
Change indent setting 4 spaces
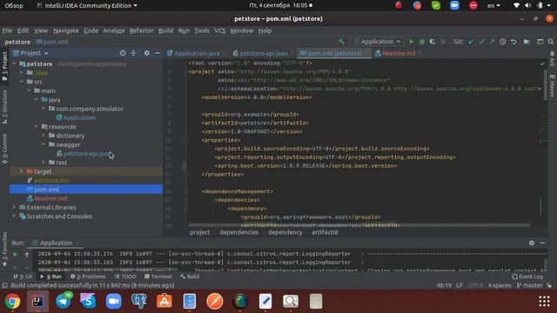tap(499, 285)
